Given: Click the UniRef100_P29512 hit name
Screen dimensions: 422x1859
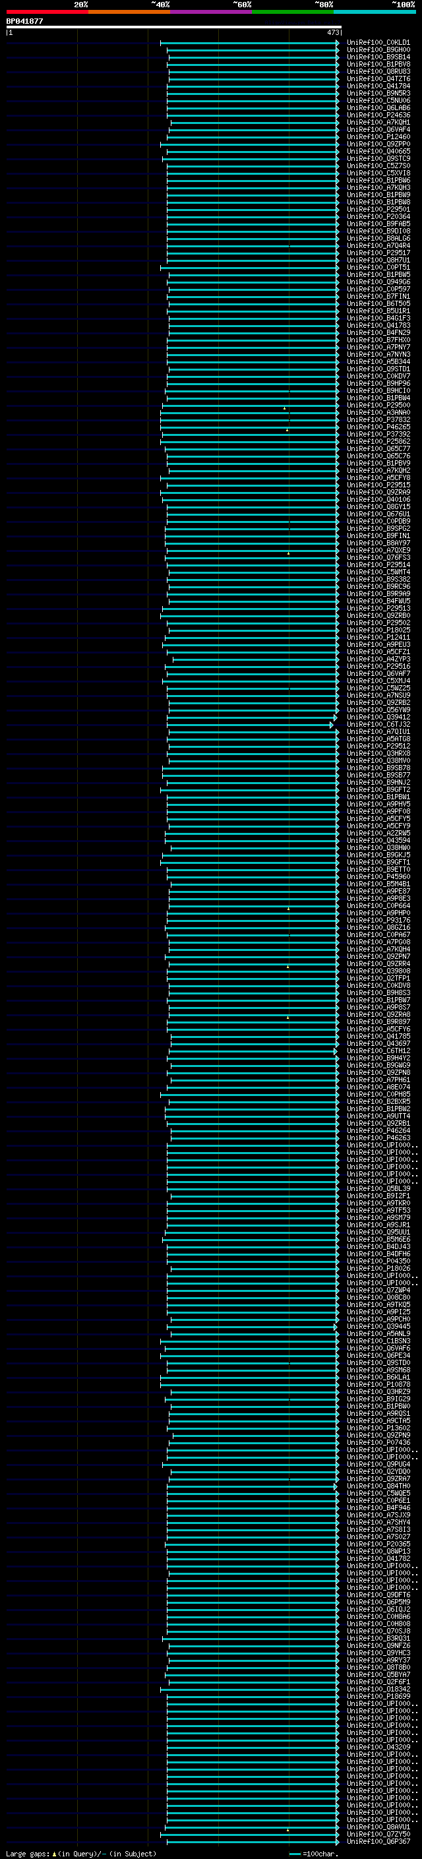Looking at the screenshot, I should (378, 747).
